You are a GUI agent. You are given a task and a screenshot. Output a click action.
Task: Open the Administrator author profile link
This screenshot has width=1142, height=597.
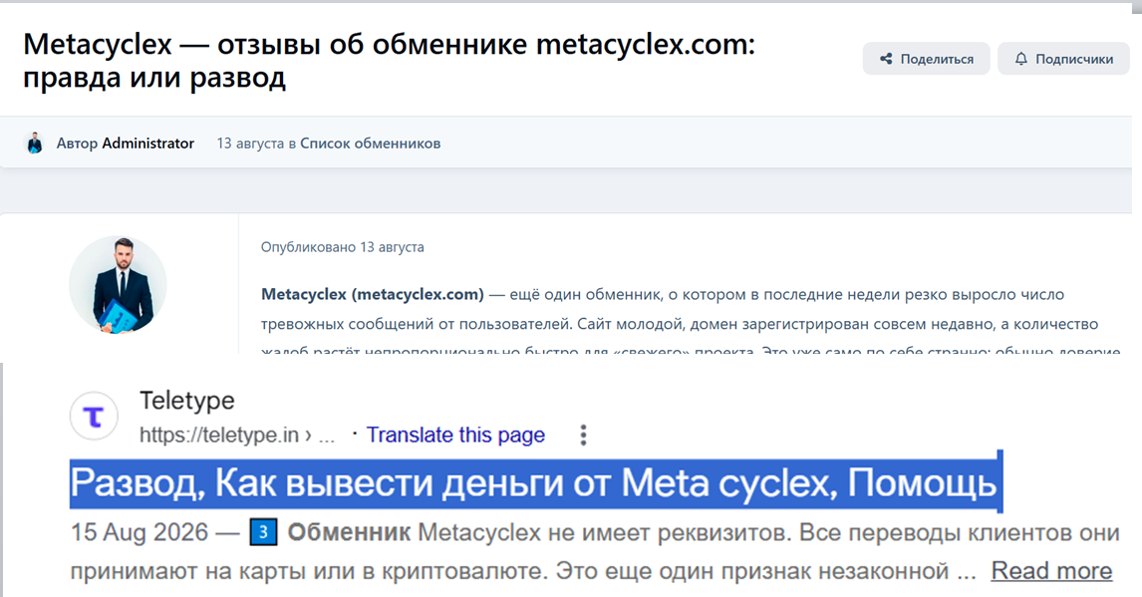pyautogui.click(x=147, y=144)
